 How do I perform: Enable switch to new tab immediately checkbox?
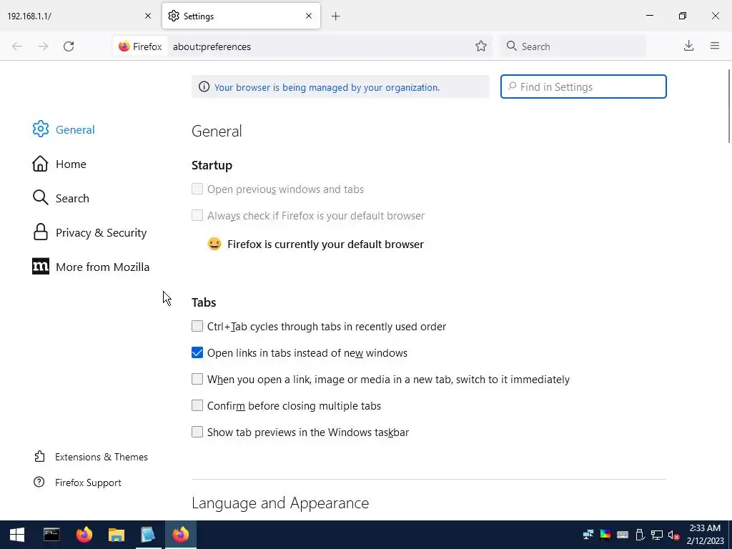click(197, 379)
